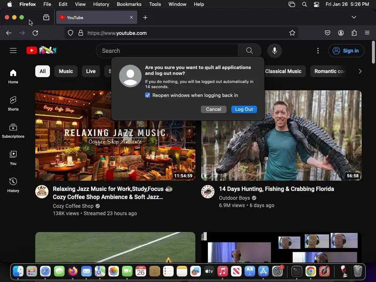The width and height of the screenshot is (376, 282).
Task: Start voice search with microphone icon
Action: (275, 51)
